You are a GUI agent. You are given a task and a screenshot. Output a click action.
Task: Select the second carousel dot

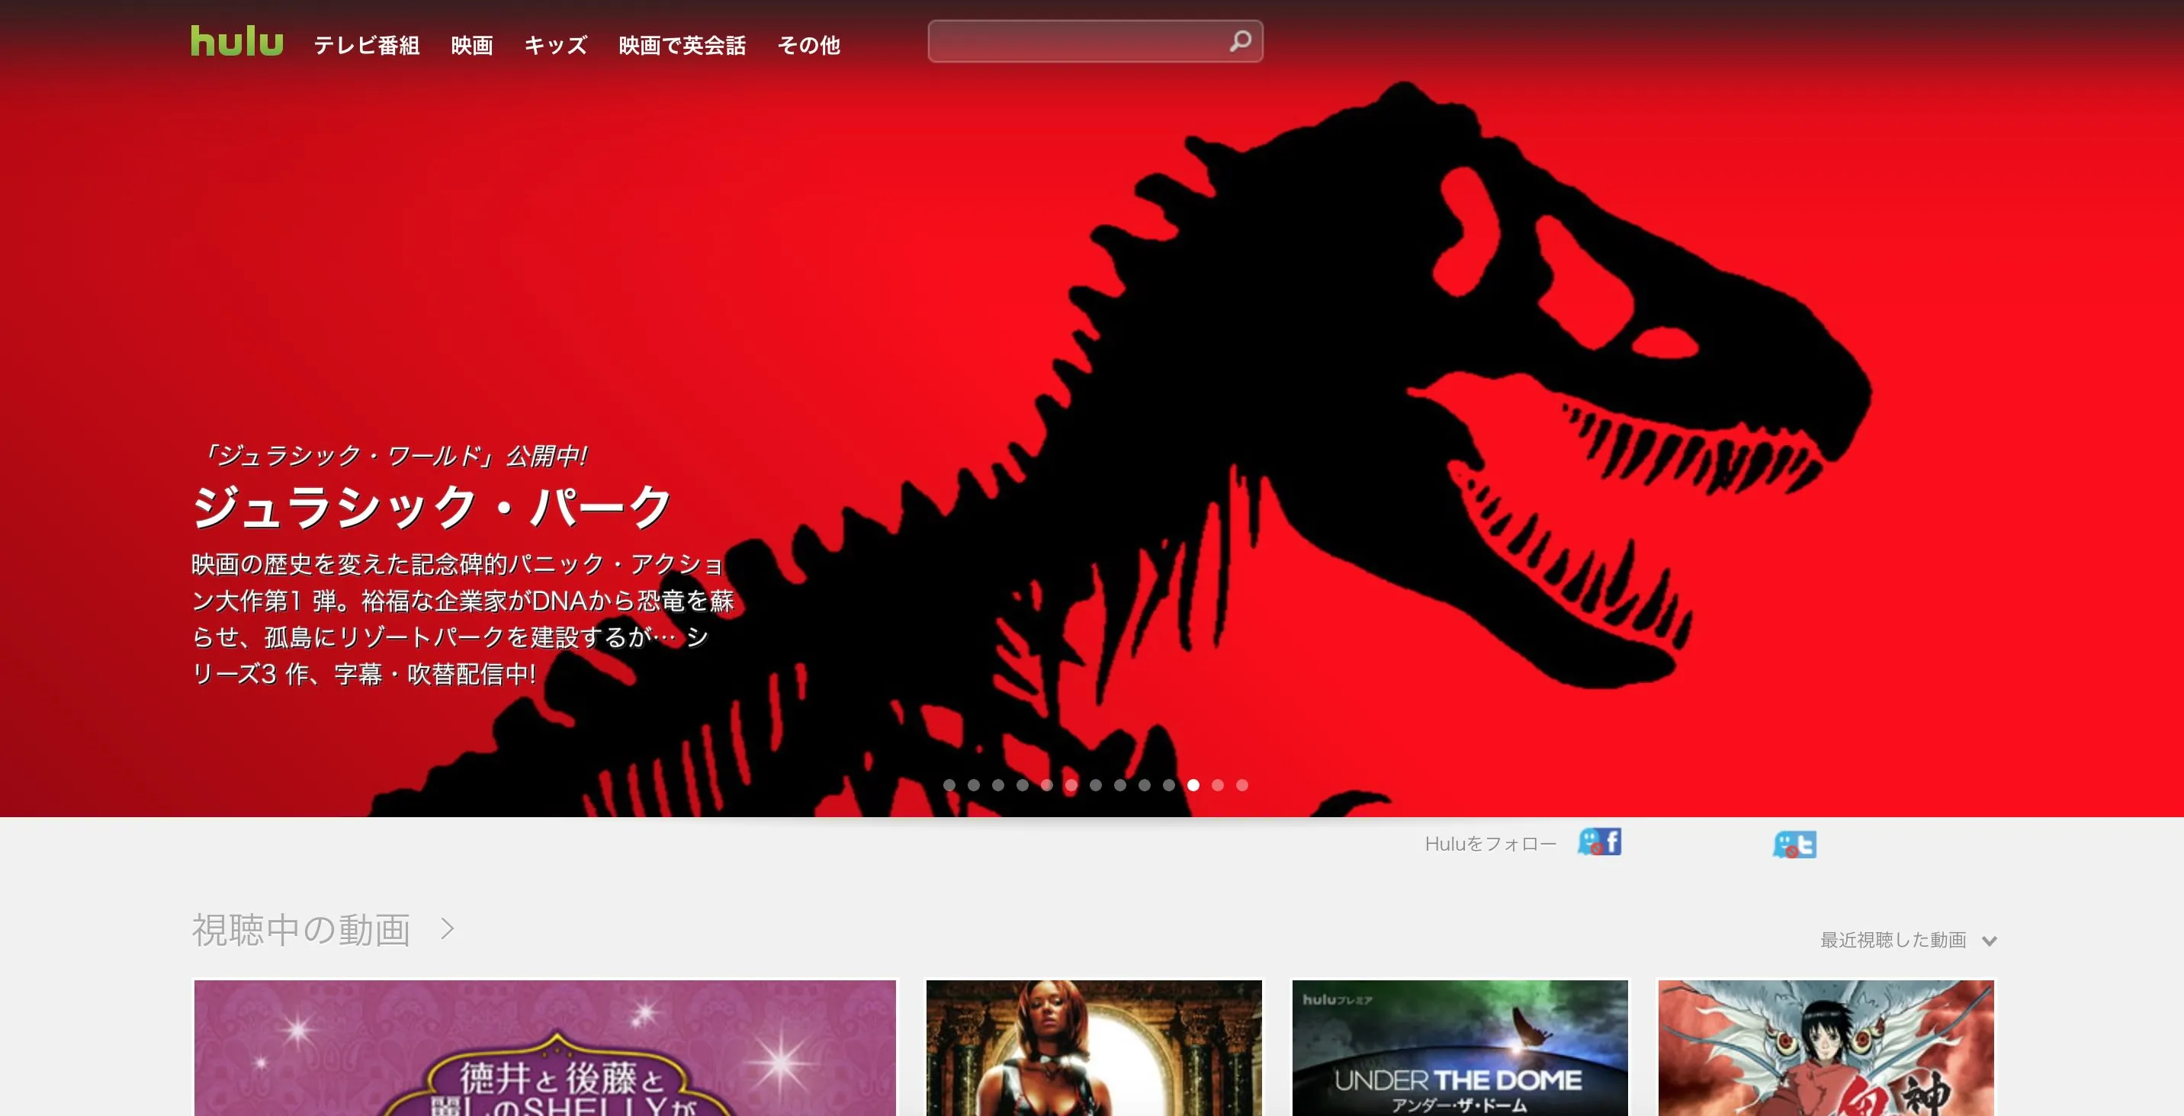[x=973, y=785]
